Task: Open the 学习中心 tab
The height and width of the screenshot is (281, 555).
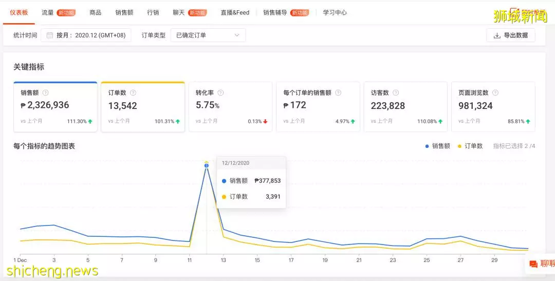Action: [335, 13]
